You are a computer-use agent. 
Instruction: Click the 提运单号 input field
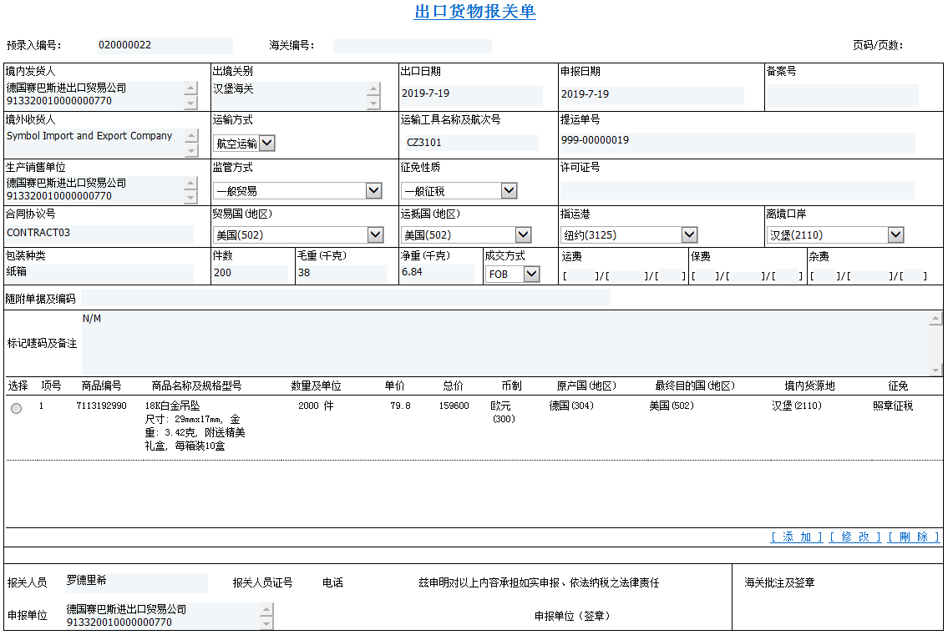(737, 141)
